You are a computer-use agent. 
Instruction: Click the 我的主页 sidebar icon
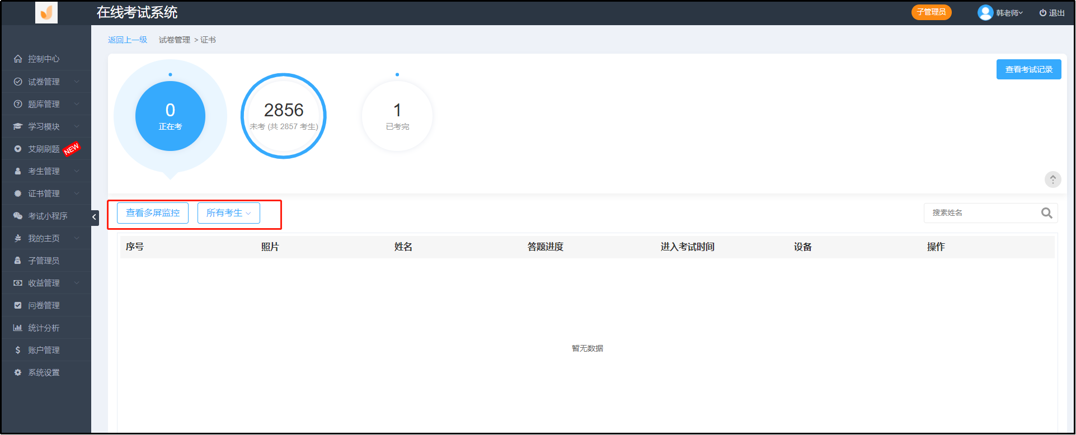pos(18,238)
